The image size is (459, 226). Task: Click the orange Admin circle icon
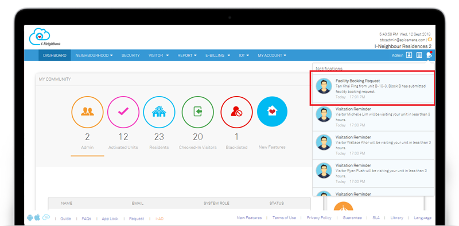click(x=87, y=112)
